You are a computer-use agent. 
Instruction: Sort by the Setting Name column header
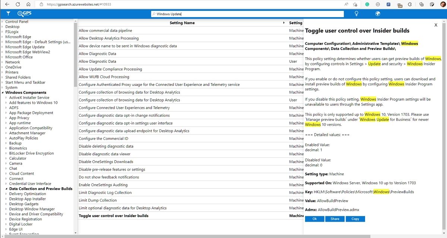click(x=182, y=23)
